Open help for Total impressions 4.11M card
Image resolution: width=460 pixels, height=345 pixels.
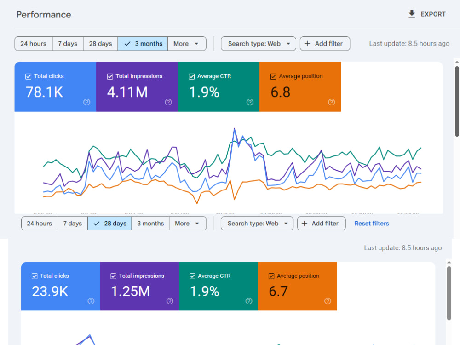tap(168, 102)
